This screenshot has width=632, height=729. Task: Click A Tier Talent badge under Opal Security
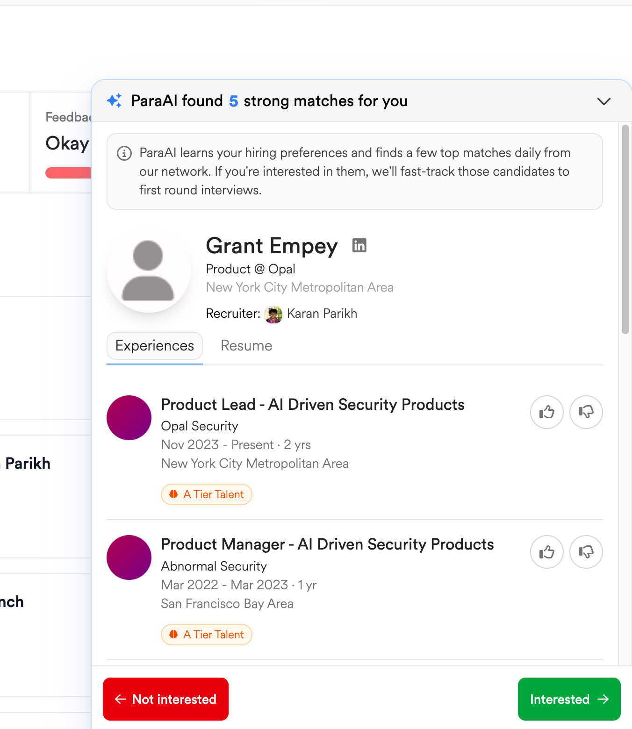(x=207, y=494)
